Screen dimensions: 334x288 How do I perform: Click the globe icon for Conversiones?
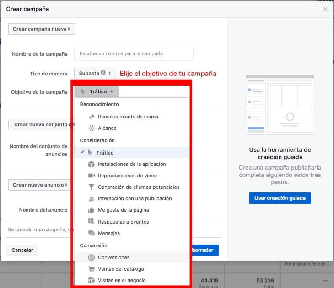coord(91,257)
